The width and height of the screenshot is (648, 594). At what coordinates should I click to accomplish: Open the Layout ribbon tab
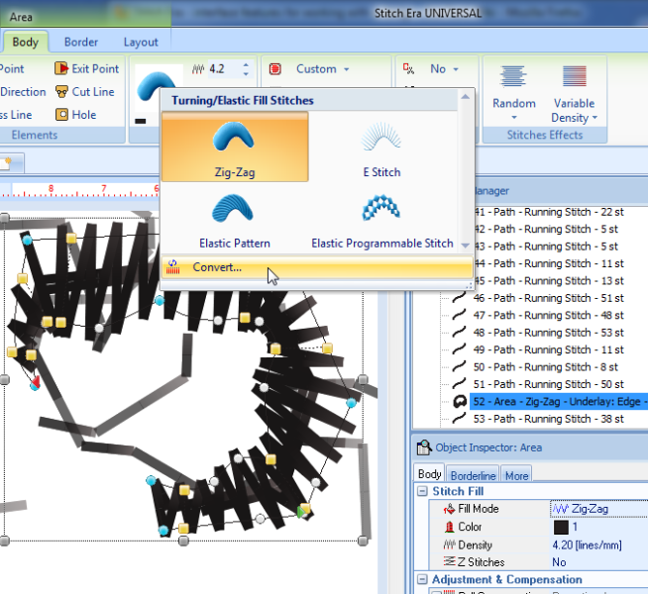pos(141,43)
